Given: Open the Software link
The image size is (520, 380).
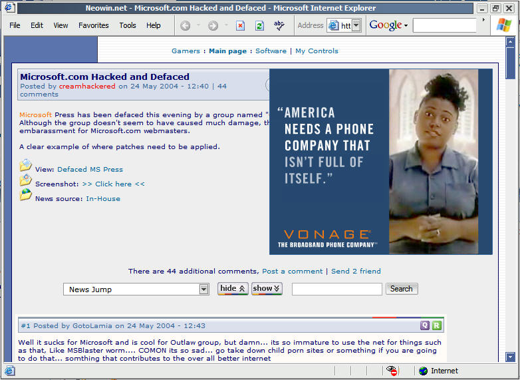Looking at the screenshot, I should [271, 51].
